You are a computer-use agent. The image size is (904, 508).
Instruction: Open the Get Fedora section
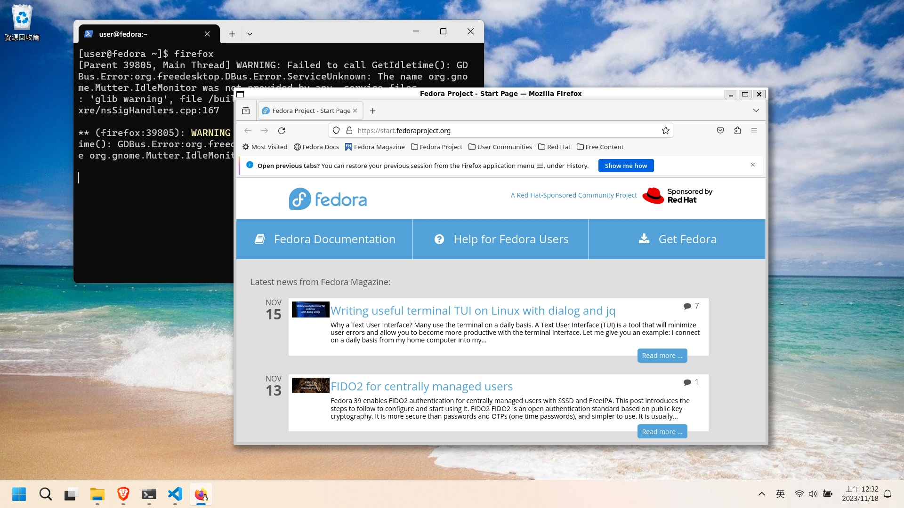tap(677, 239)
